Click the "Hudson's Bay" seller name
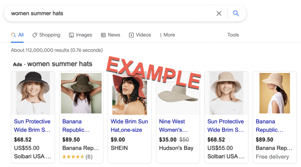This screenshot has height=167, width=301. [176, 148]
